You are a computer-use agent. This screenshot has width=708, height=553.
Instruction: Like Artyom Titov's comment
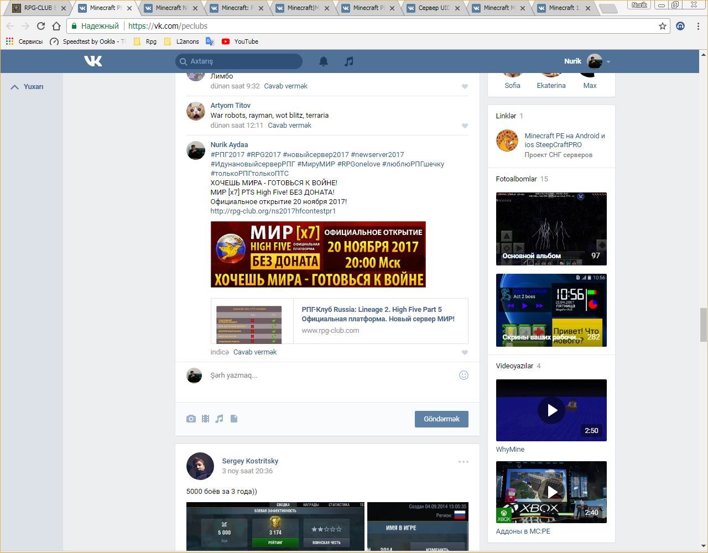tap(465, 126)
